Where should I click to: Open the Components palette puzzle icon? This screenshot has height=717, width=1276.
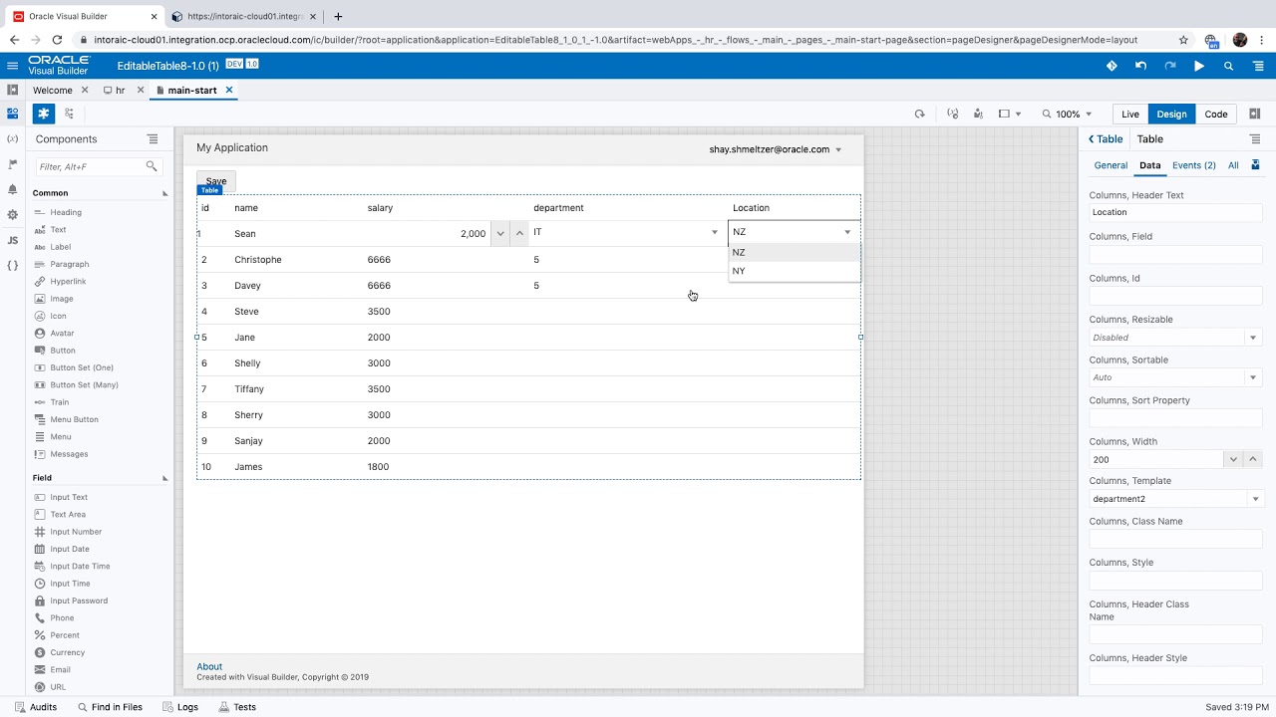[43, 114]
